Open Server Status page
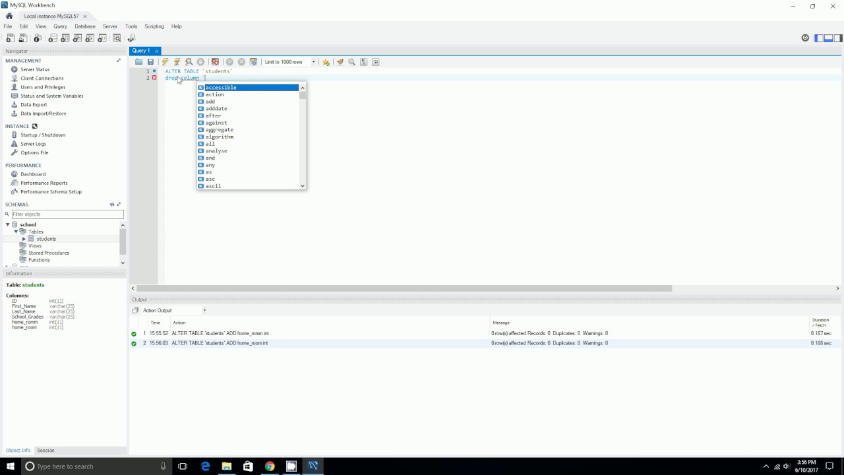This screenshot has width=844, height=475. click(x=35, y=69)
